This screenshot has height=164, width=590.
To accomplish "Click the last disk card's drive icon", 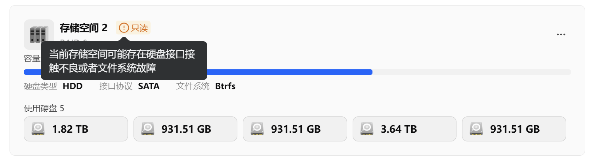I will 475,129.
